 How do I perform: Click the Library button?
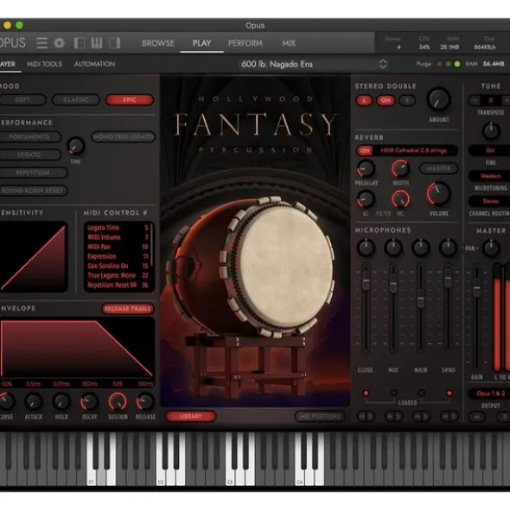[191, 416]
